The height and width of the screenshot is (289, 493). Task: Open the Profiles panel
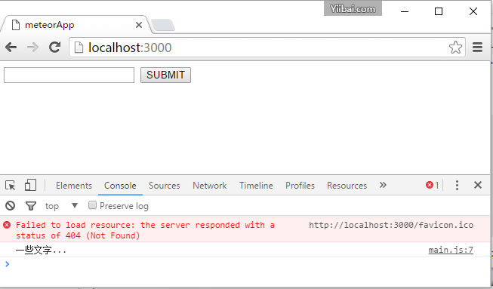pos(300,186)
